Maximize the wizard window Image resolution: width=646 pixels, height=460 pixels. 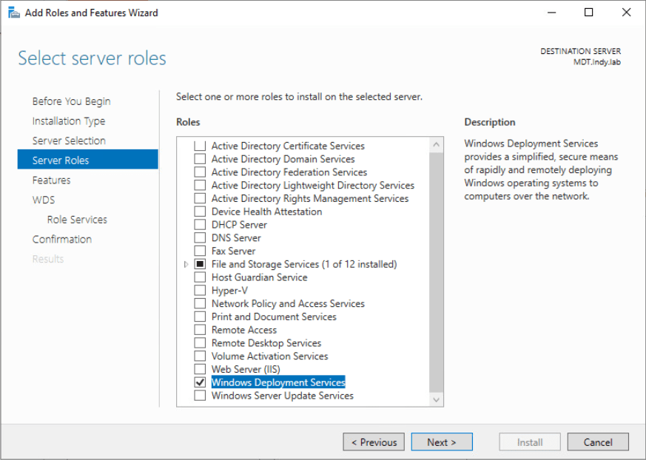click(588, 13)
